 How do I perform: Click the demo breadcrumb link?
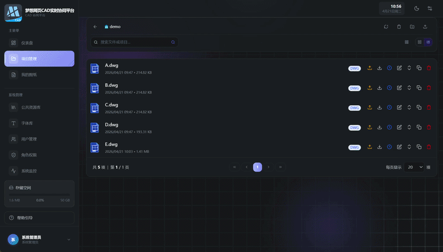[112, 27]
